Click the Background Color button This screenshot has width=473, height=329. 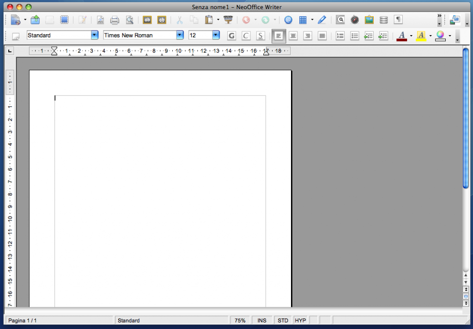click(440, 36)
